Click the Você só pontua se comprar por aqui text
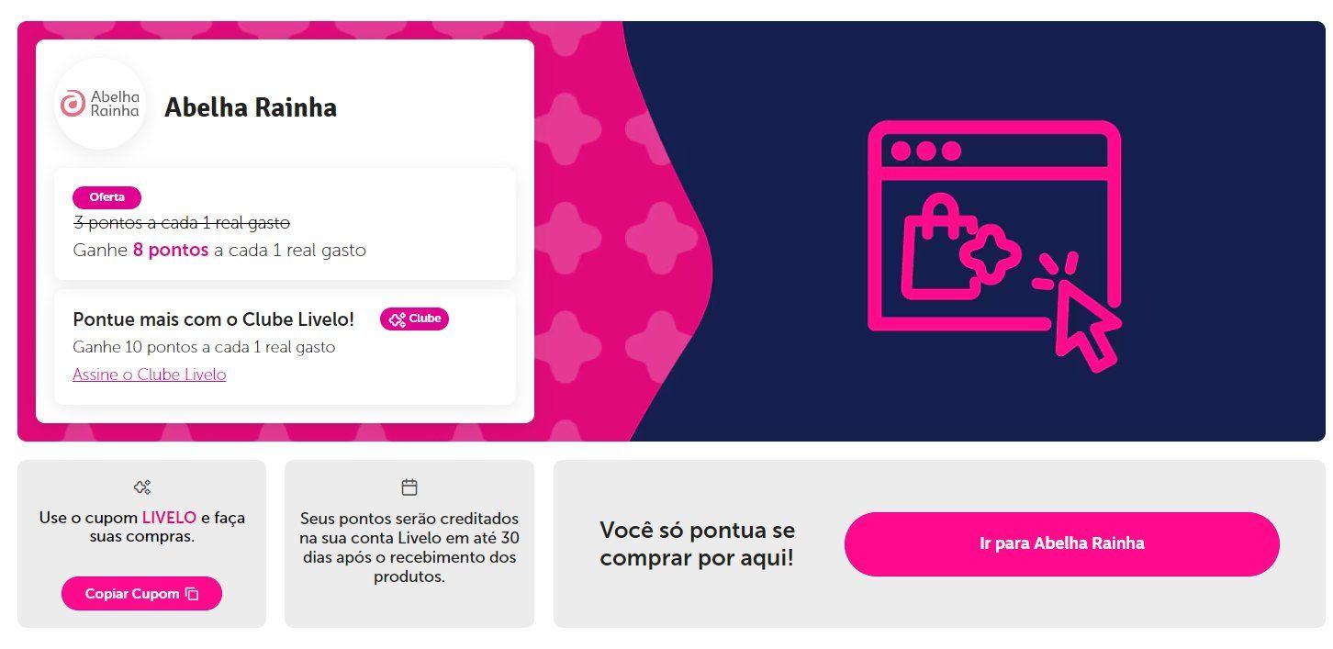This screenshot has height=649, width=1333. (x=698, y=543)
